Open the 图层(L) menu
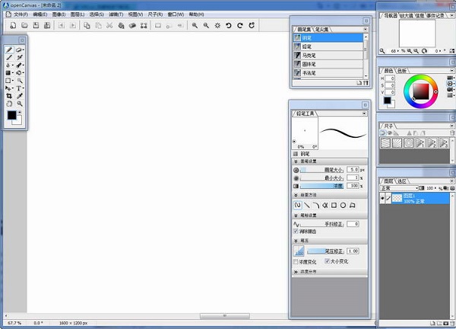This screenshot has height=329, width=456. tap(78, 14)
